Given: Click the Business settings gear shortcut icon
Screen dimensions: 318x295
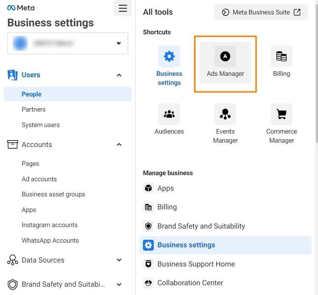Looking at the screenshot, I should tap(169, 56).
